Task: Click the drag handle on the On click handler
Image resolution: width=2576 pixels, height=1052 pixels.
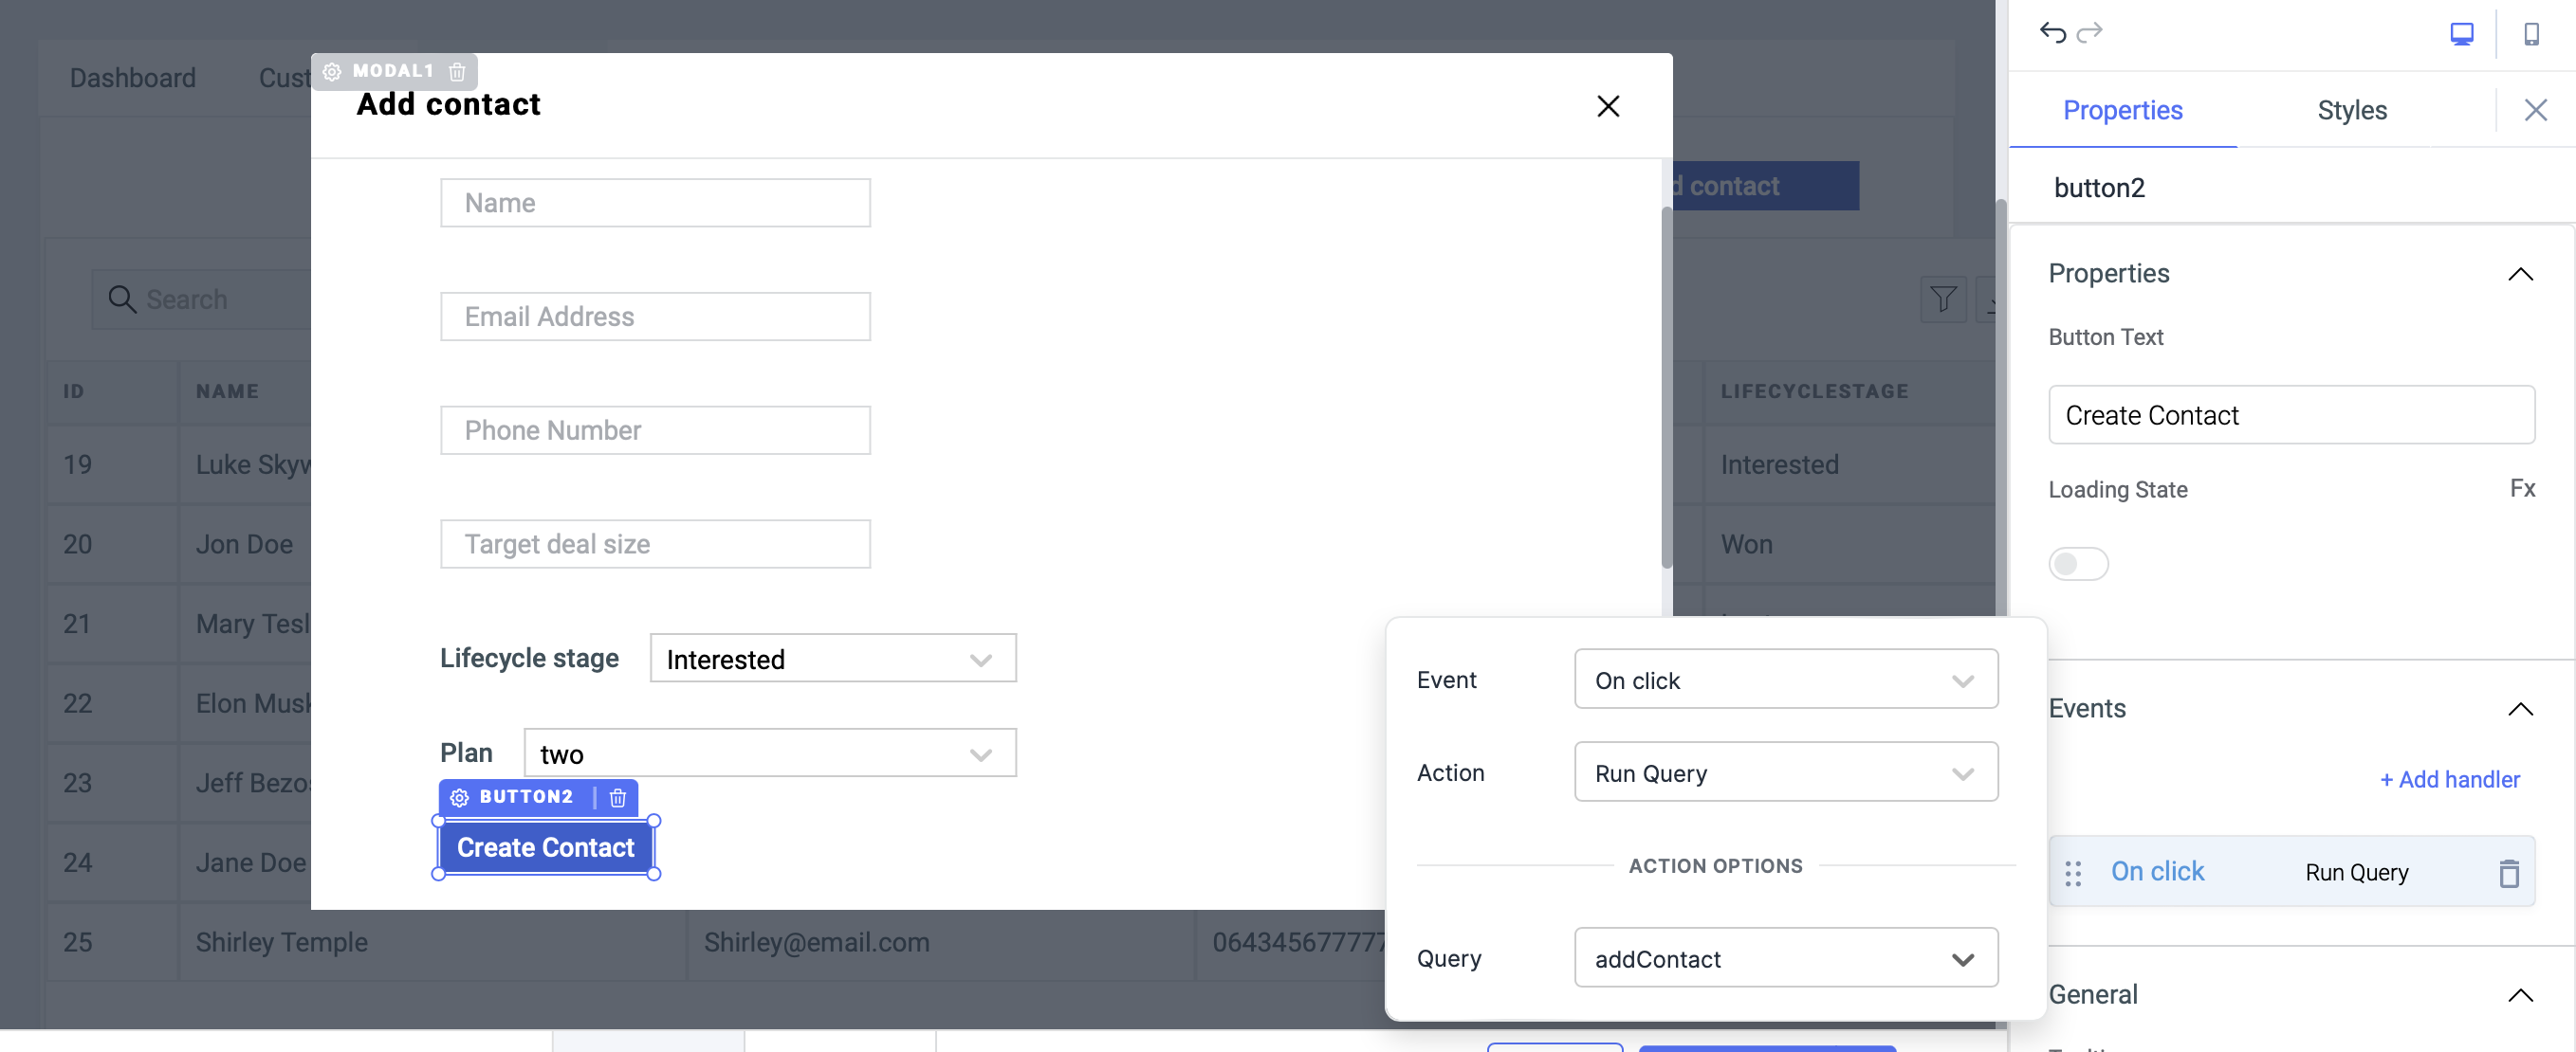Action: 2073,871
